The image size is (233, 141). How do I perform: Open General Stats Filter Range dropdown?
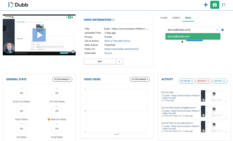(x=62, y=79)
